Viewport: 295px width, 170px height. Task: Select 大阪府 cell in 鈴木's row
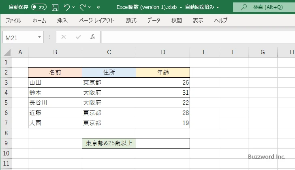pos(109,93)
